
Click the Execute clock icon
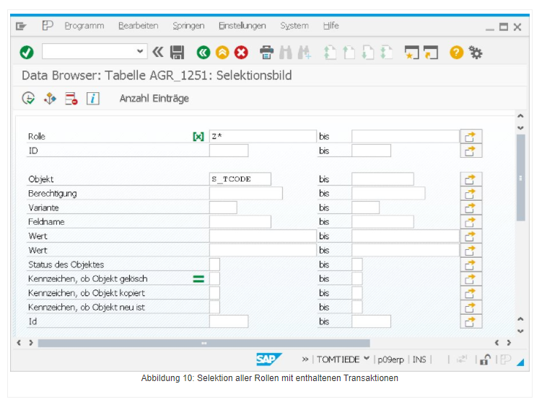coord(28,99)
